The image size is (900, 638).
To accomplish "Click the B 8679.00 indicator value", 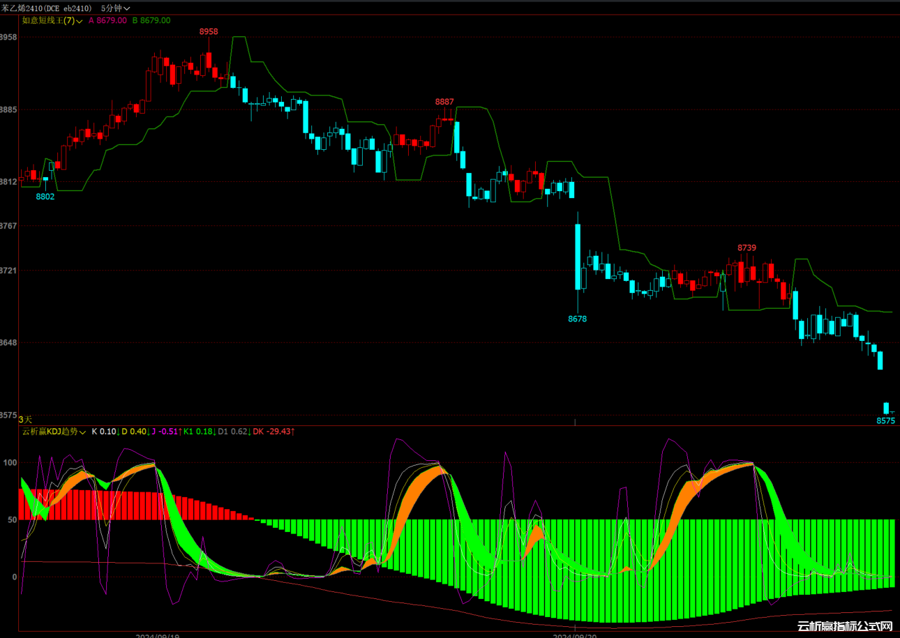I will click(x=151, y=21).
